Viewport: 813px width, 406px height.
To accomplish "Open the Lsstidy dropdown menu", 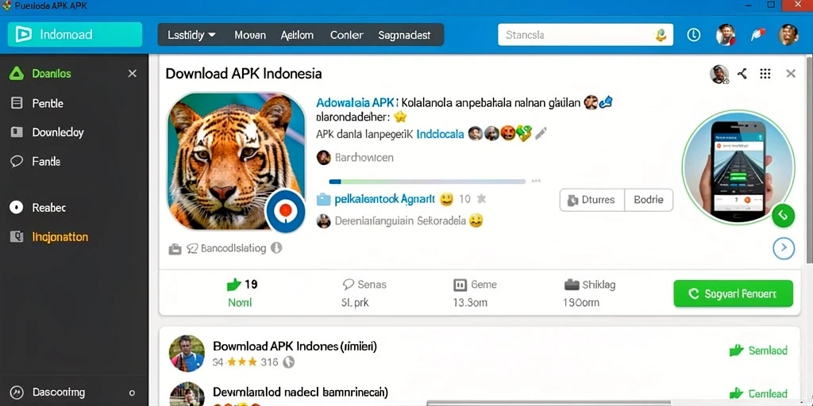I will click(191, 35).
